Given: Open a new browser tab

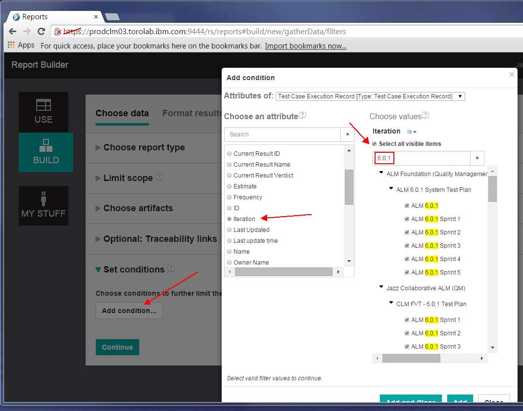Looking at the screenshot, I should pyautogui.click(x=112, y=17).
